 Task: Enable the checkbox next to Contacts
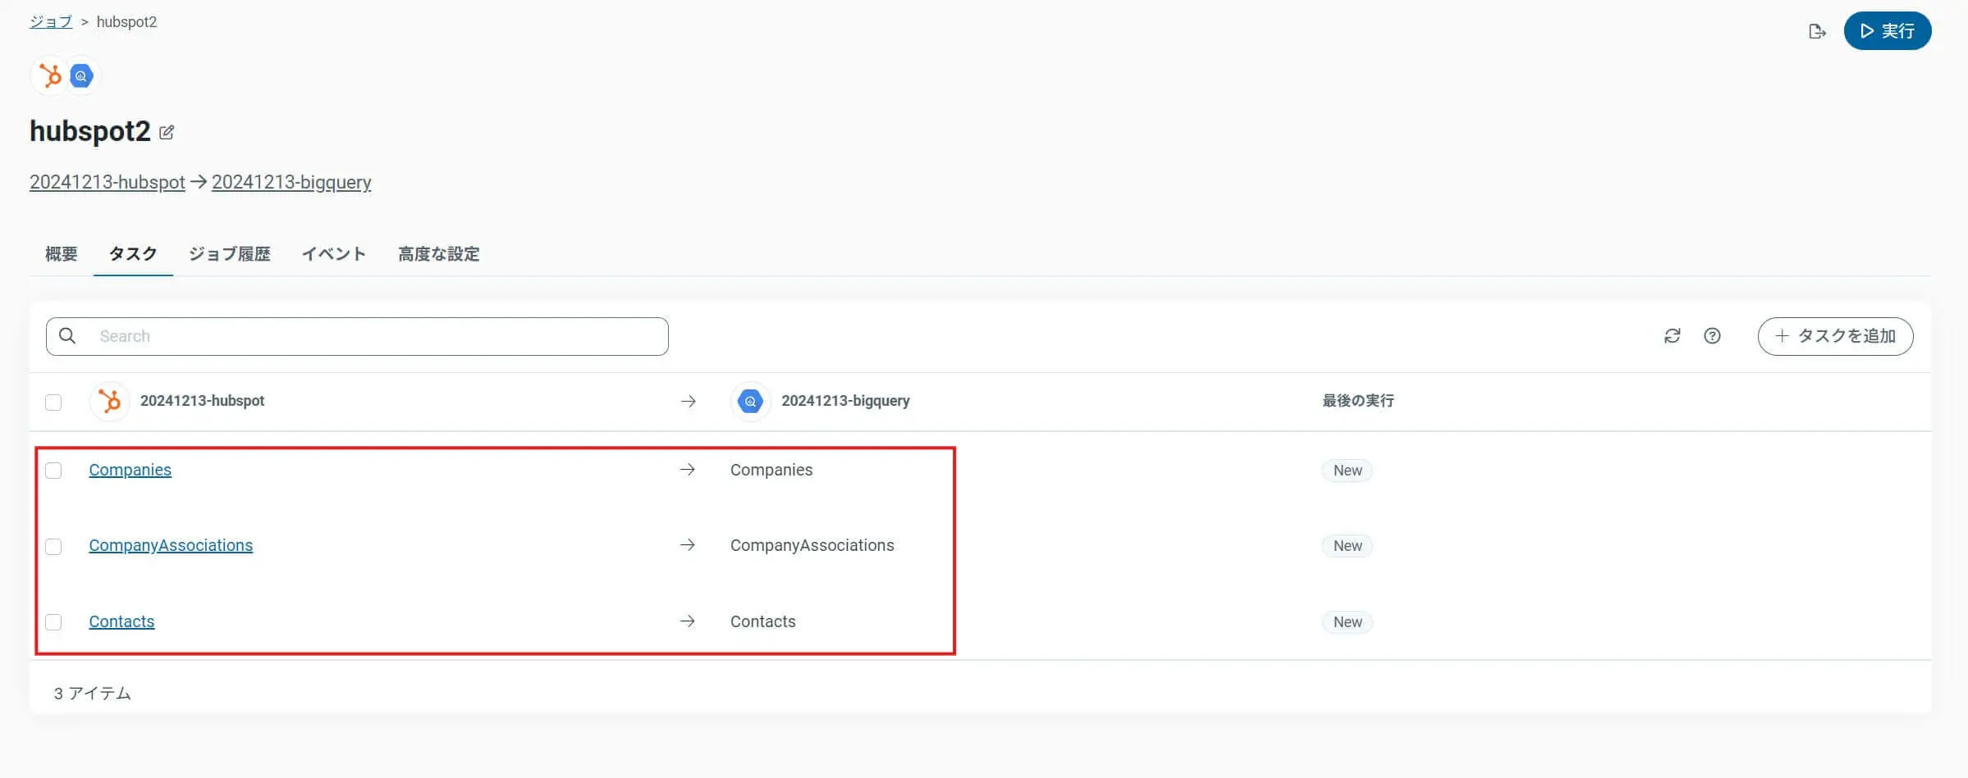(x=53, y=622)
